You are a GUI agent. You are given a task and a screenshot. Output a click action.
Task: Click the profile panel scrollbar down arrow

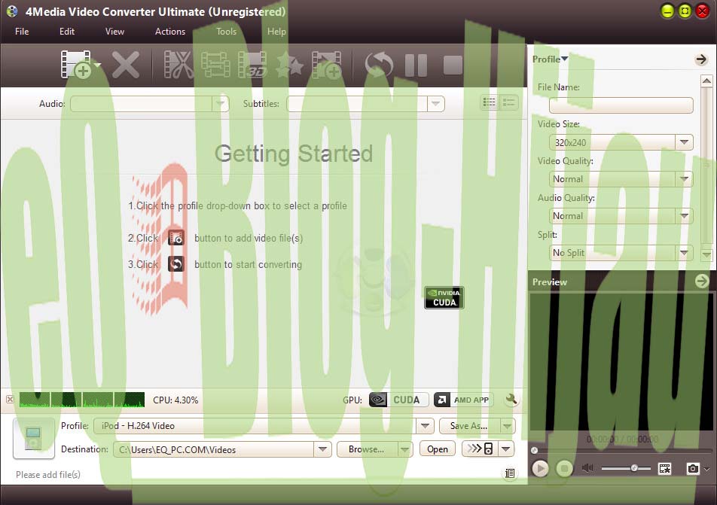click(x=706, y=254)
